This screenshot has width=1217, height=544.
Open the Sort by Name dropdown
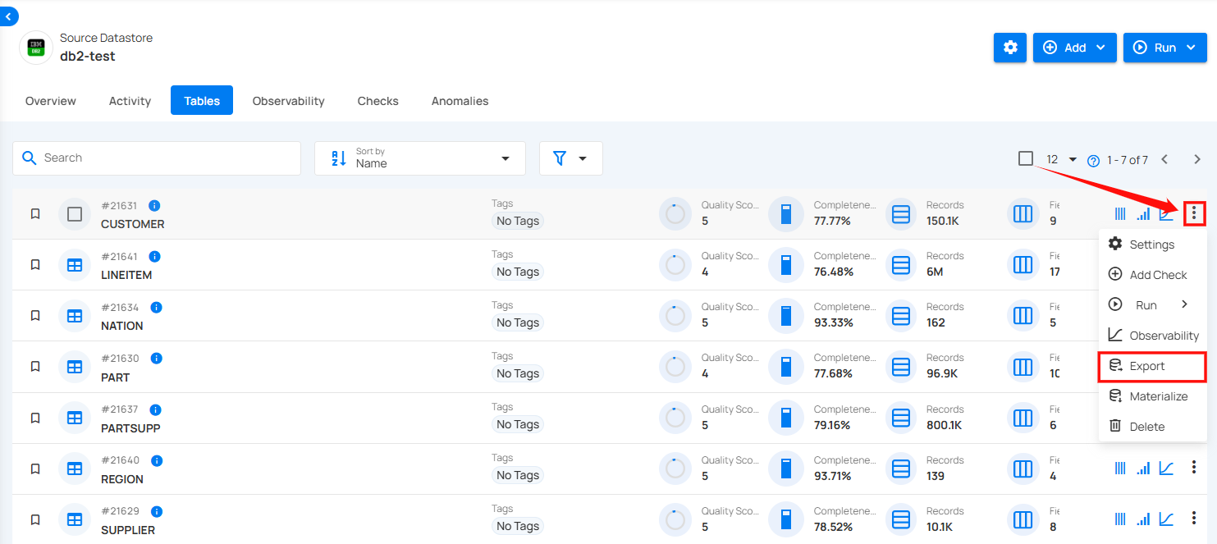click(419, 158)
